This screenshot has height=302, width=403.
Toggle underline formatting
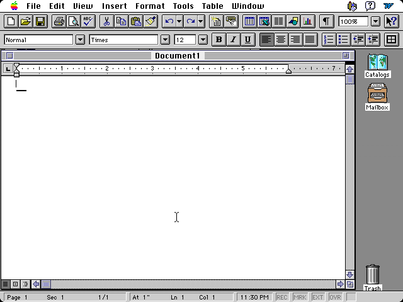[247, 40]
